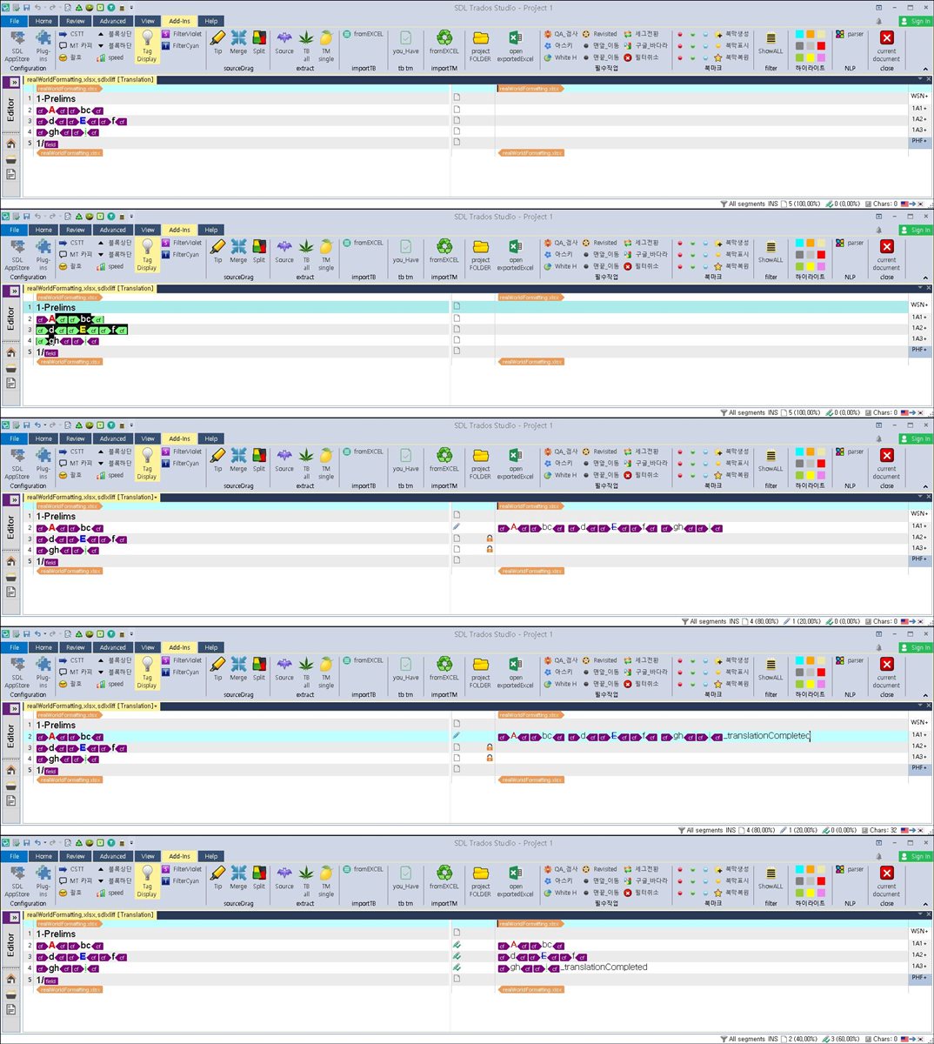Click Merge in the second window's ribbon

tap(238, 251)
